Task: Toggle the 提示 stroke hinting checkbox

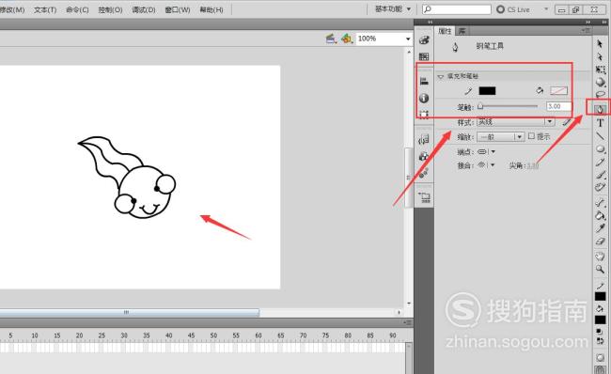Action: pos(531,136)
